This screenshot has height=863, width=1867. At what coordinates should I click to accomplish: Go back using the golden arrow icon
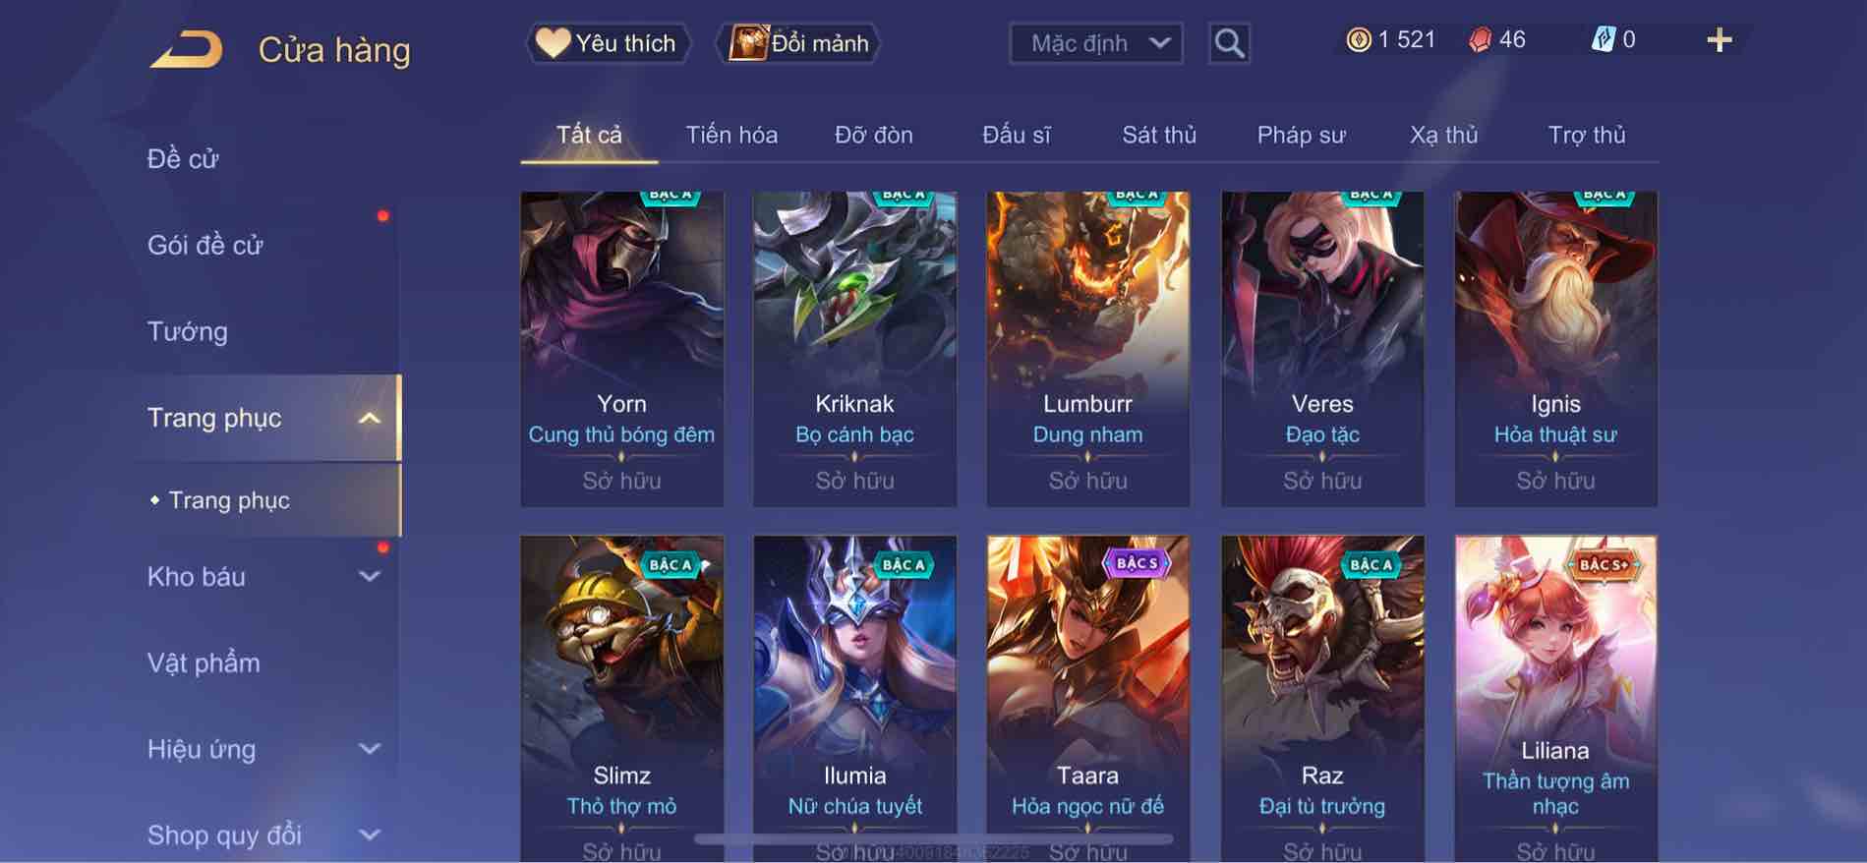(186, 49)
